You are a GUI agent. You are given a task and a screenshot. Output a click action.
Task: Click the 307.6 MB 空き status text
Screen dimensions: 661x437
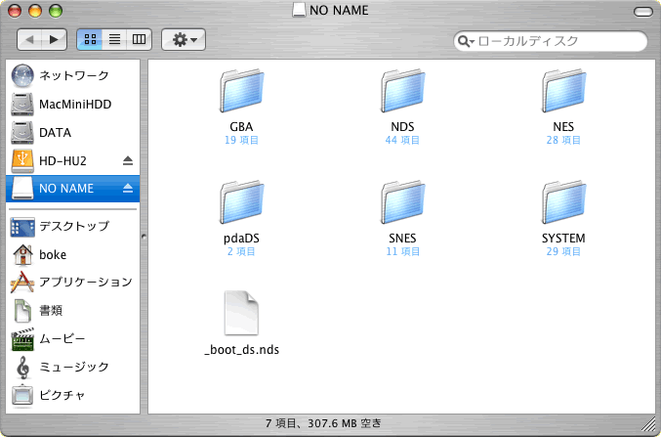345,423
